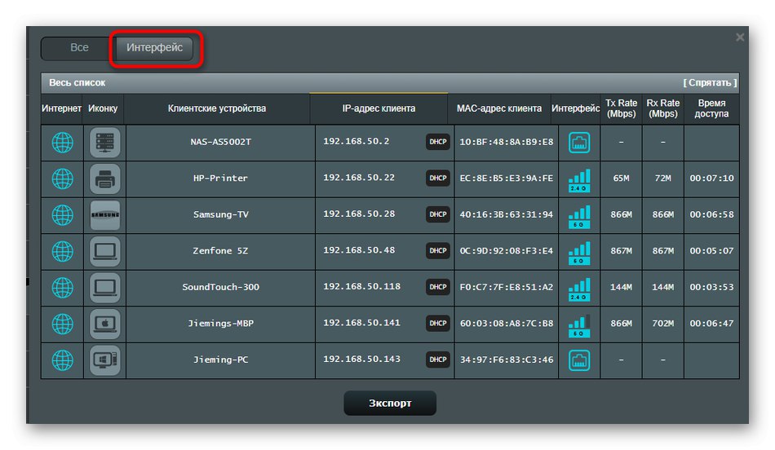Export the client list with Экспорт

[x=390, y=403]
